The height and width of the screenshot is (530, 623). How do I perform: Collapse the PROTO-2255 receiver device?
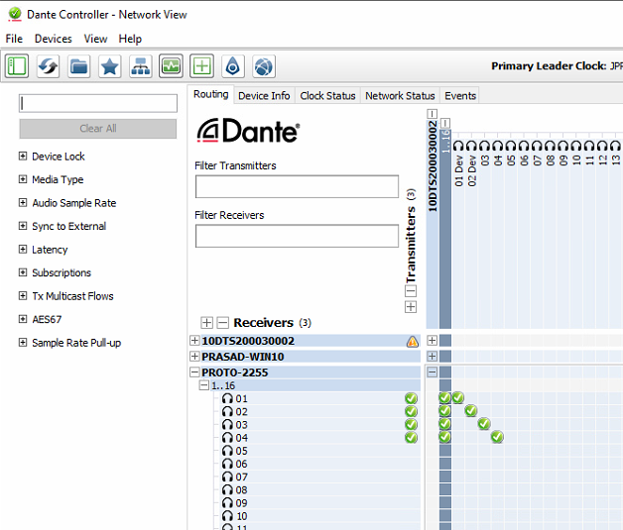[194, 372]
